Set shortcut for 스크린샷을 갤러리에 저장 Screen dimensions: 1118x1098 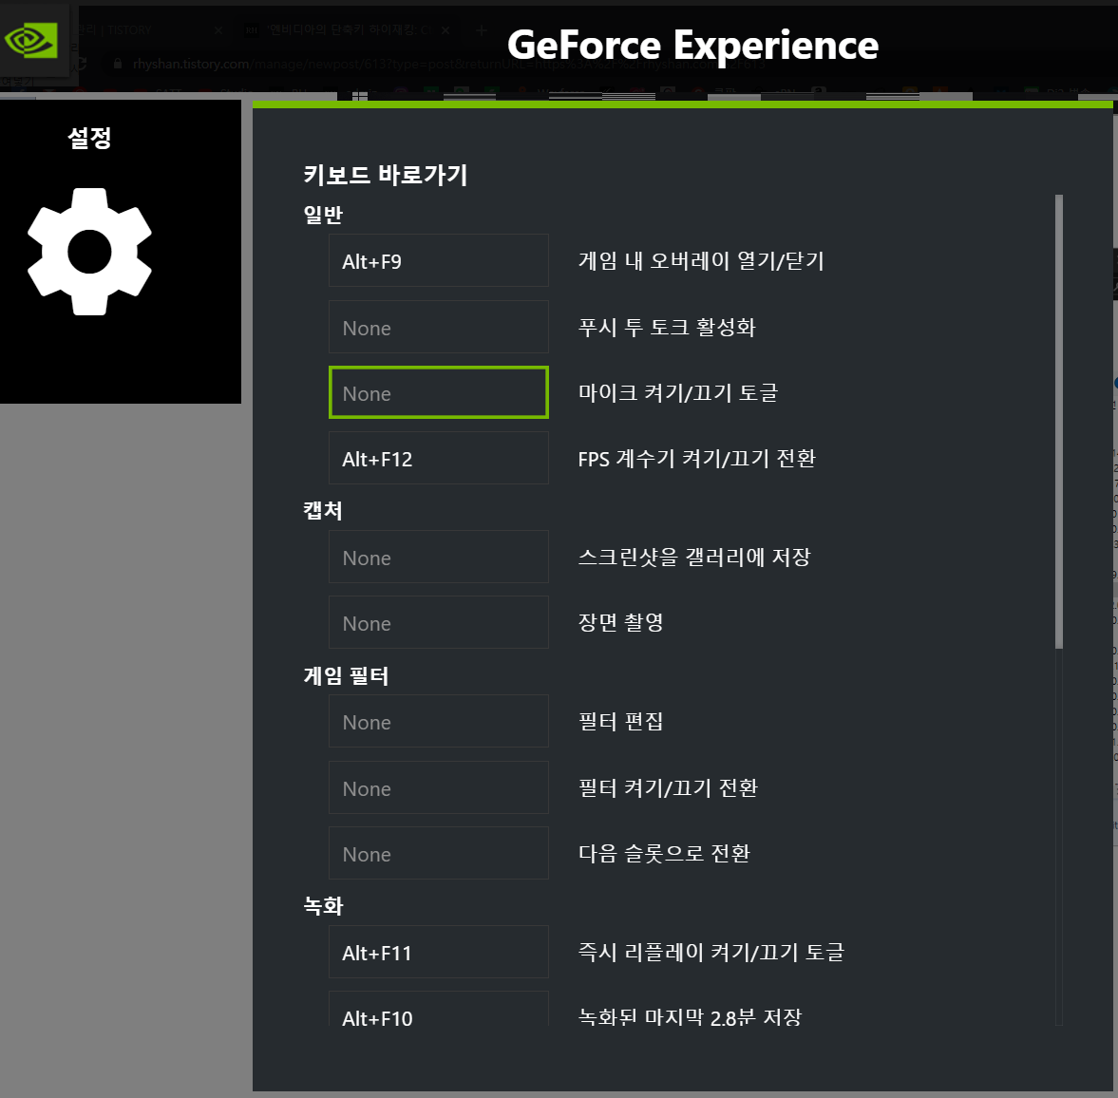[x=439, y=557]
